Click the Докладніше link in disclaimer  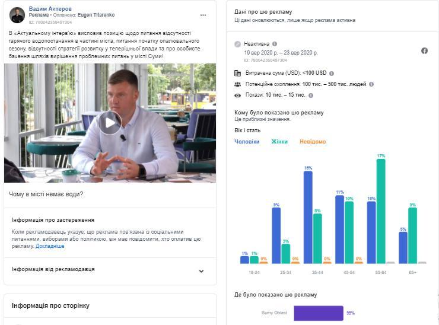pos(50,246)
